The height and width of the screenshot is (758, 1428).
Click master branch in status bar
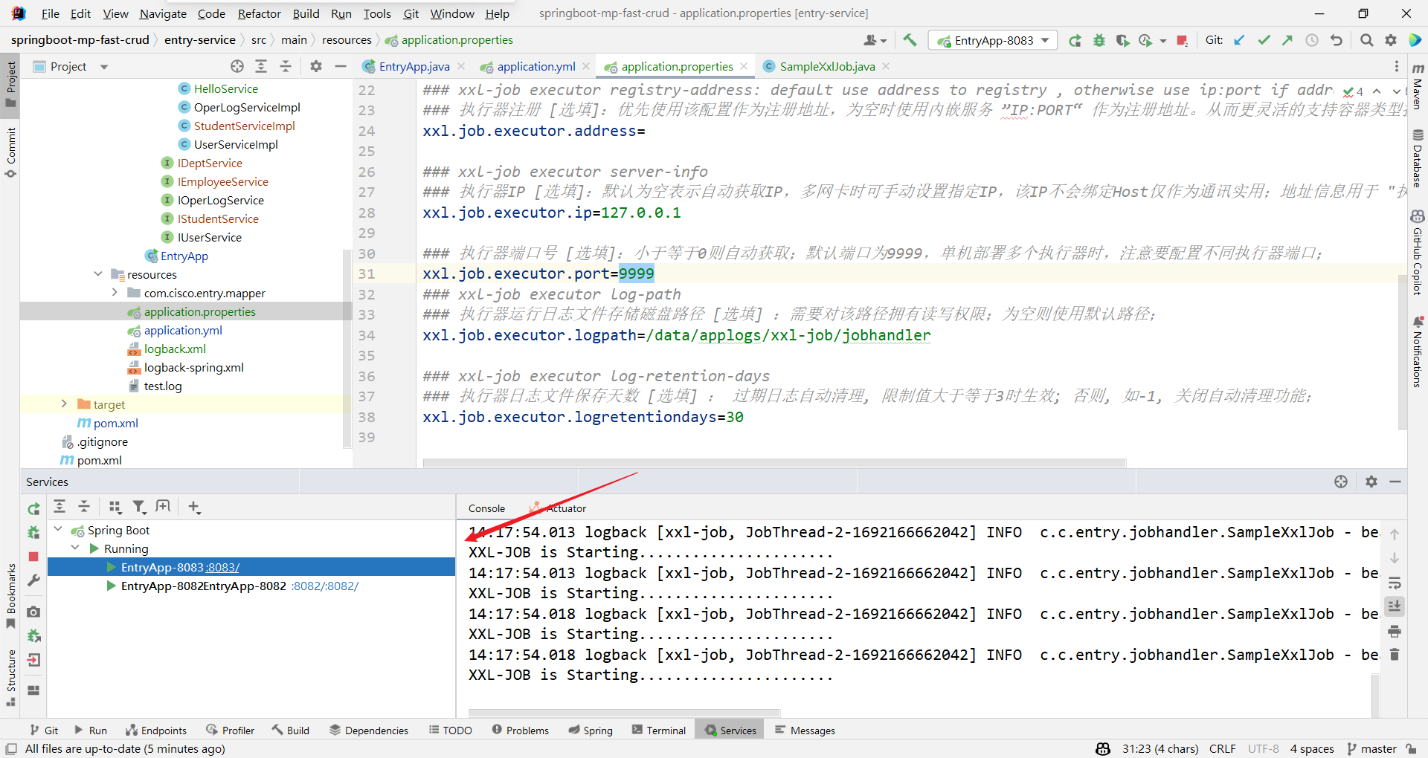tap(1371, 749)
